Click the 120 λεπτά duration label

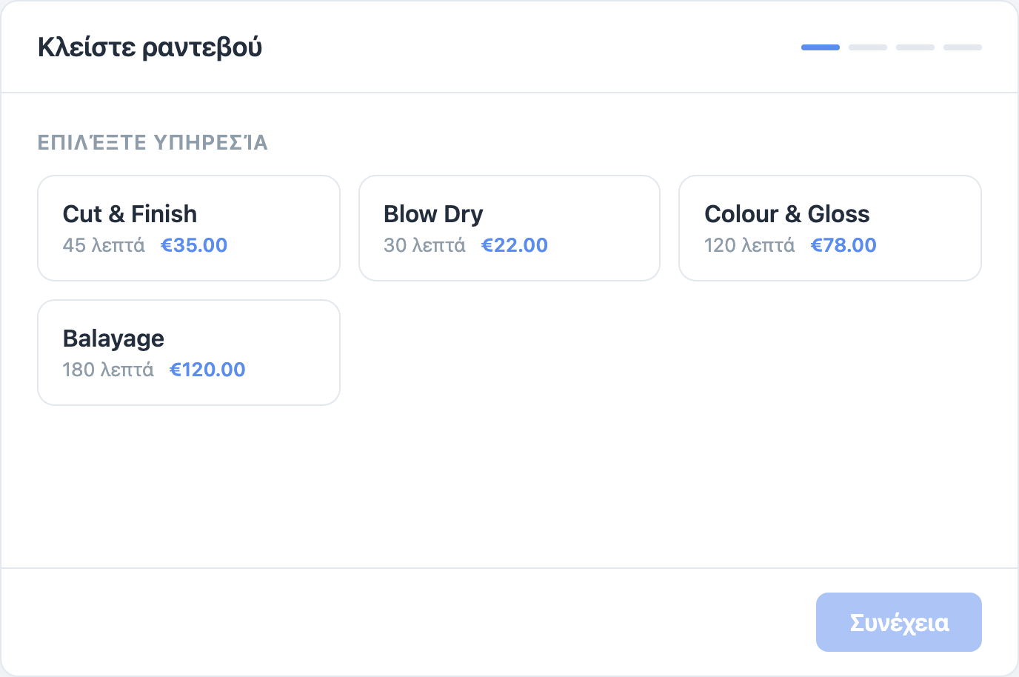pyautogui.click(x=749, y=245)
